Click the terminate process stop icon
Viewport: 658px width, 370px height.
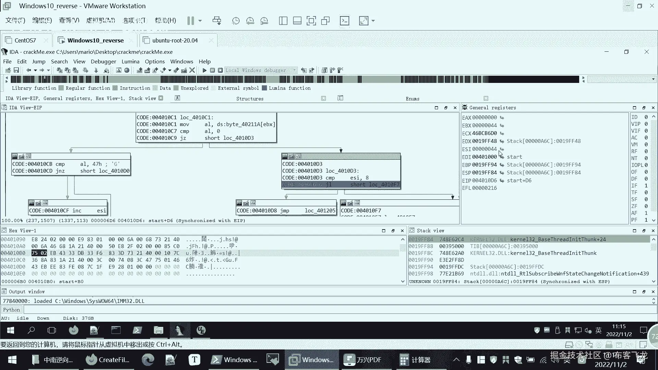[220, 70]
